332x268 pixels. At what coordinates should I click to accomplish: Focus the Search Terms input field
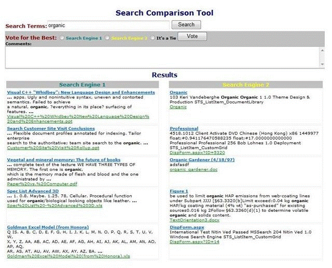click(108, 25)
